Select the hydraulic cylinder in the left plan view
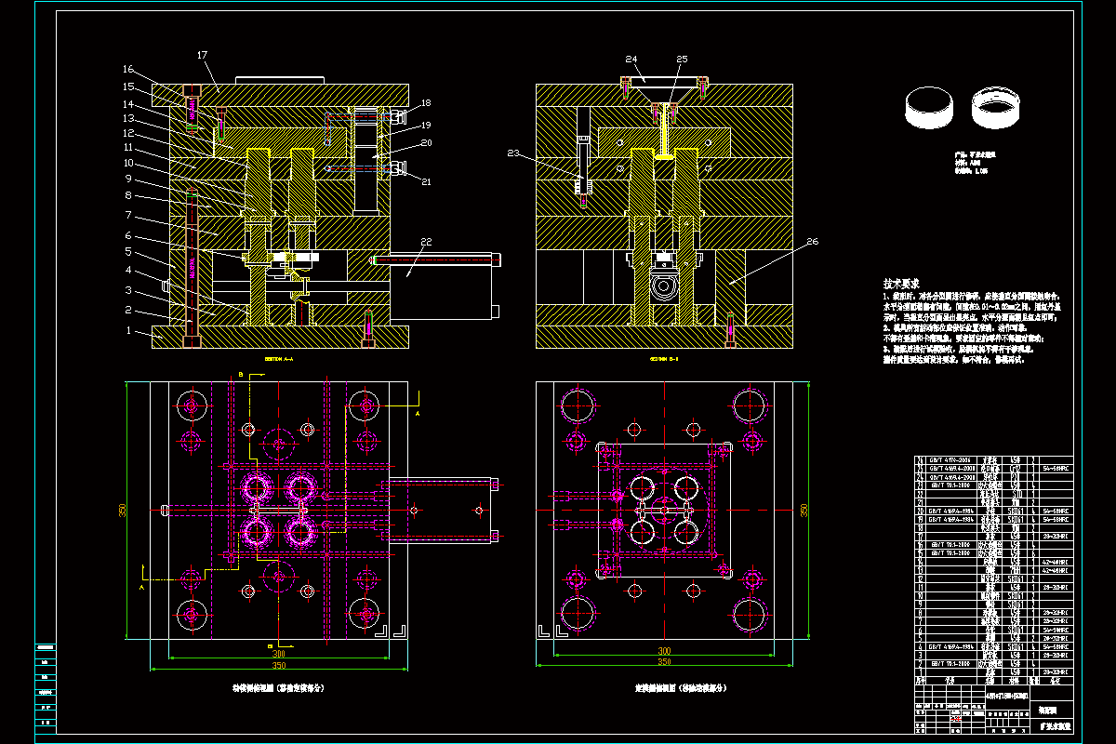 (445, 510)
